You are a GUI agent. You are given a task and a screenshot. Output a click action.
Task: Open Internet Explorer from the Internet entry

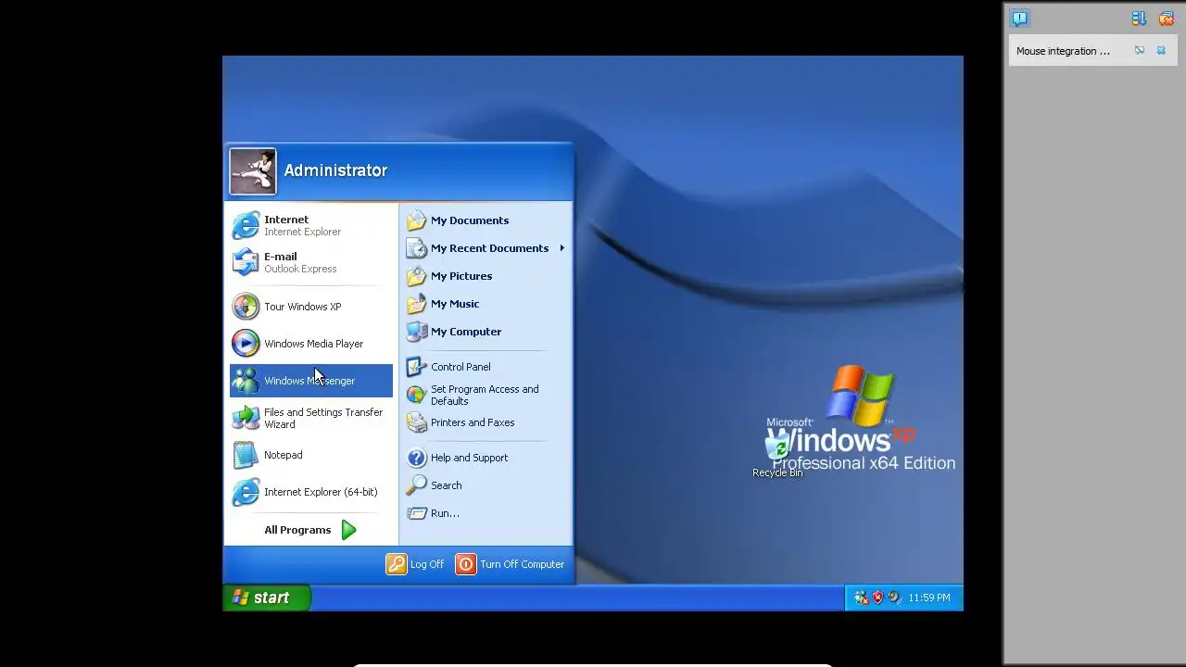click(x=311, y=226)
